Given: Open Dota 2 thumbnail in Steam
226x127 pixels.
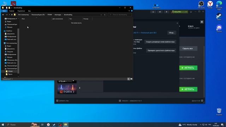Looking at the screenshot, I should pyautogui.click(x=67, y=89).
